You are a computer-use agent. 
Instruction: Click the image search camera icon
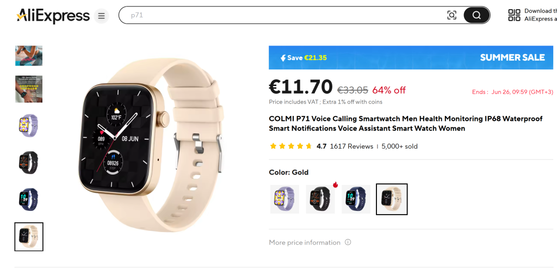(x=451, y=15)
